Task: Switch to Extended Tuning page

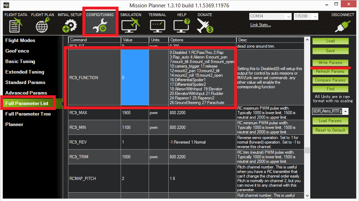Action: (25, 72)
